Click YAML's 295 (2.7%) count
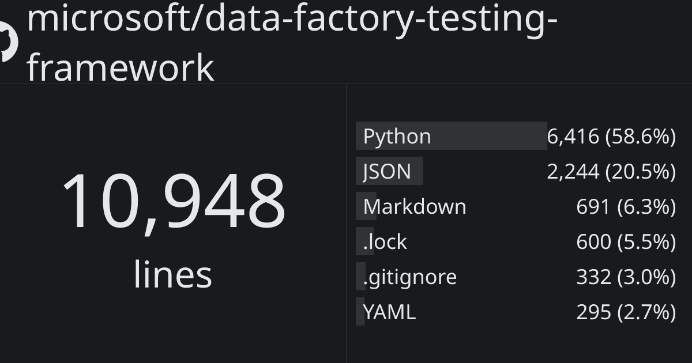Image resolution: width=692 pixels, height=363 pixels. (x=626, y=312)
